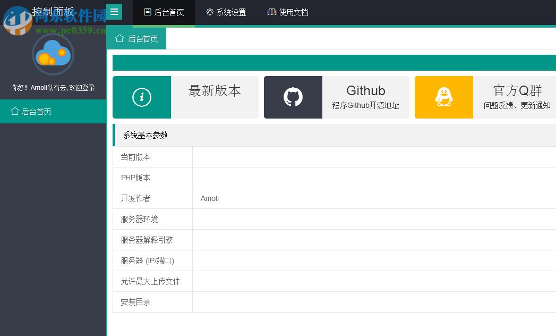556x336 pixels.
Task: Click the home icon in the breadcrumb bar
Action: (x=119, y=38)
